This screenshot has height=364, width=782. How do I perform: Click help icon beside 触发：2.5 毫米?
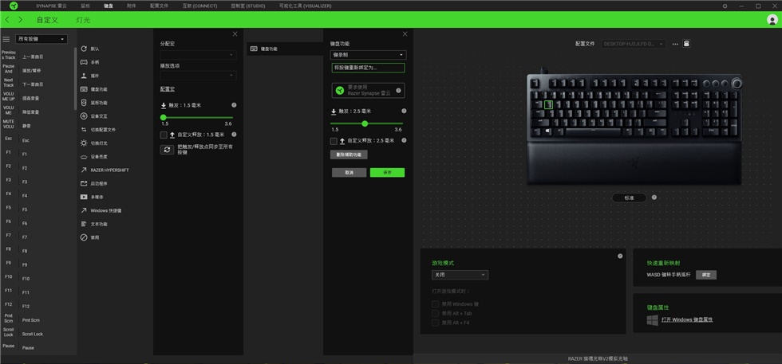pos(404,111)
